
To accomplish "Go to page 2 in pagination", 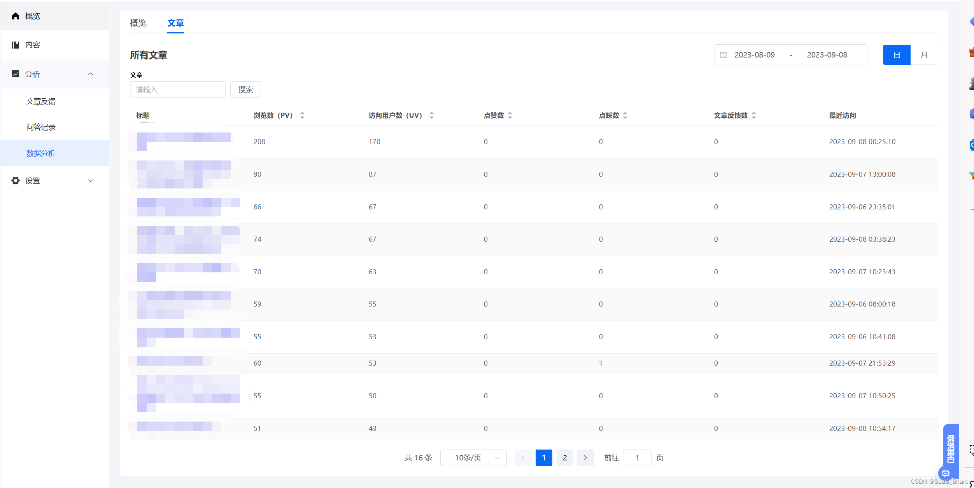I will [565, 458].
